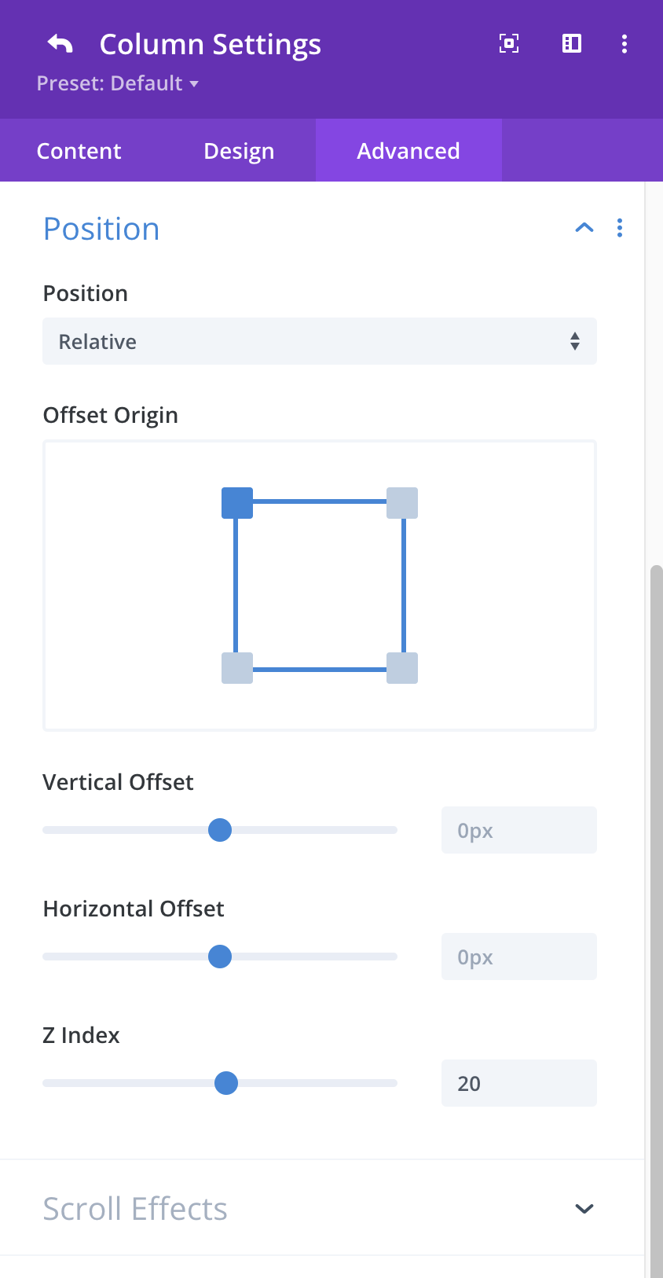Image resolution: width=663 pixels, height=1278 pixels.
Task: Click the expand modal fullscreen icon
Action: 509,44
